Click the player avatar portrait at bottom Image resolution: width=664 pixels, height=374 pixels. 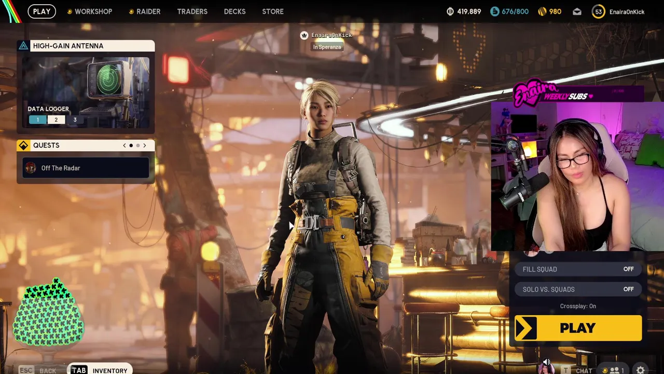tap(546, 369)
